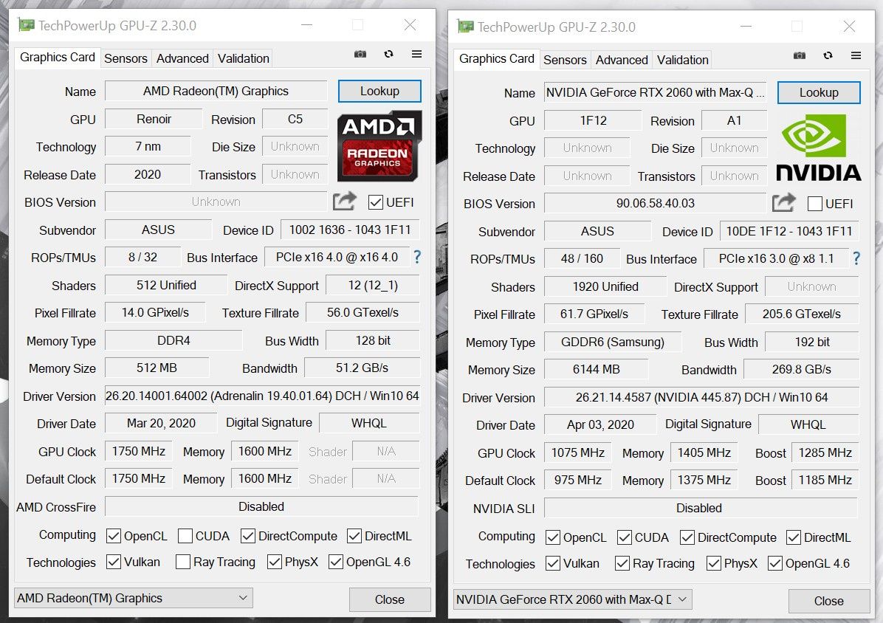883x623 pixels.
Task: Switch to Advanced tab in NVIDIA window
Action: [622, 60]
